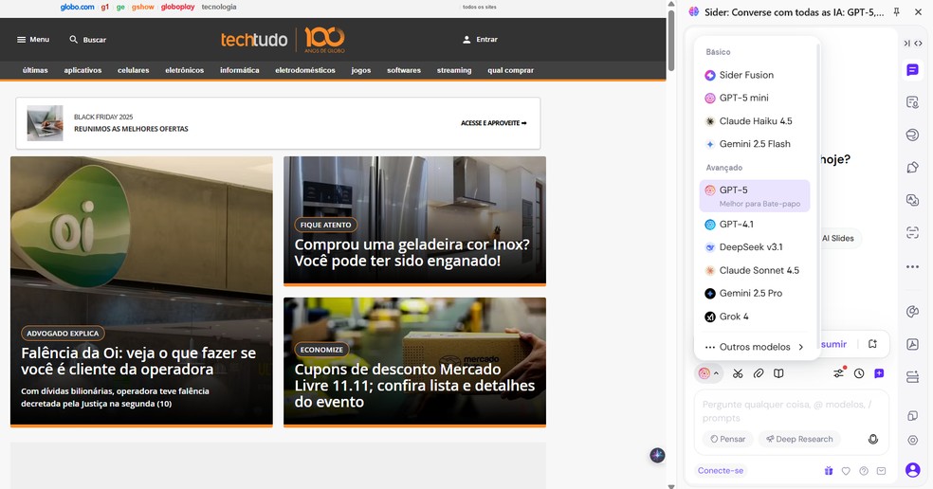
Task: Select the GPT-5 model option
Action: click(x=755, y=195)
